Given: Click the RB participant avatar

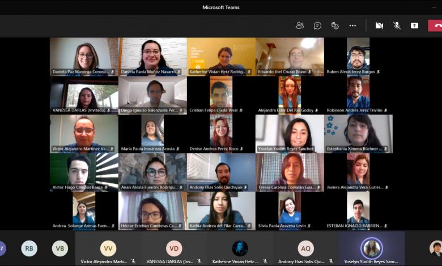Looking at the screenshot, I should click(x=29, y=248).
